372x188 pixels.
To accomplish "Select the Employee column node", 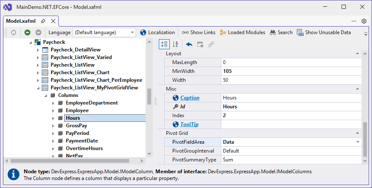I will click(77, 110).
